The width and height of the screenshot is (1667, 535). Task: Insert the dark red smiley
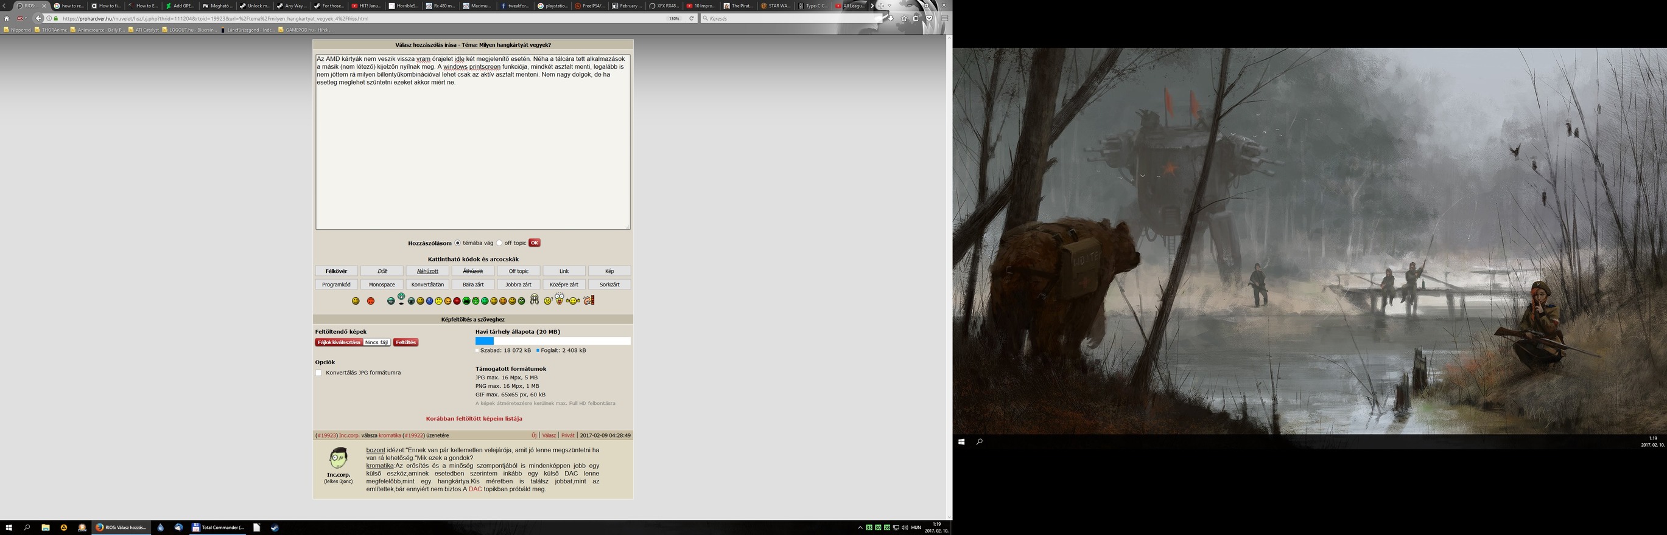[x=457, y=301]
